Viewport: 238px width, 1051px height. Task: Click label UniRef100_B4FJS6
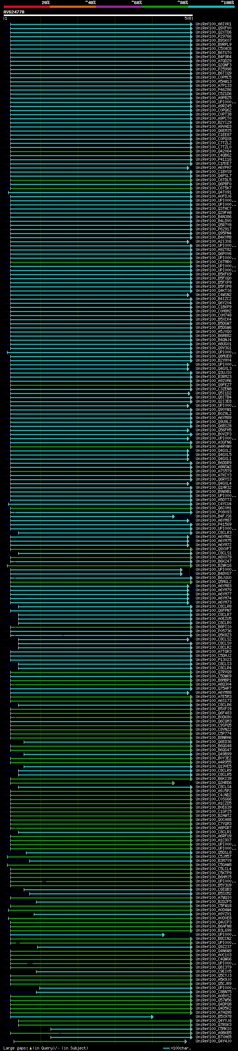pos(213,516)
